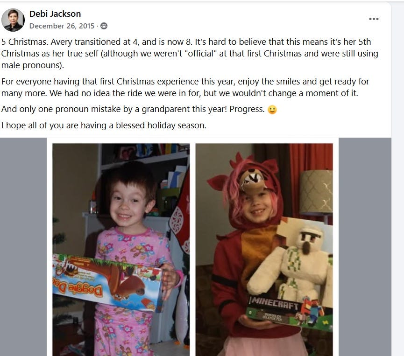Click gray background left of the photos
404x356 pixels.
tap(23, 247)
